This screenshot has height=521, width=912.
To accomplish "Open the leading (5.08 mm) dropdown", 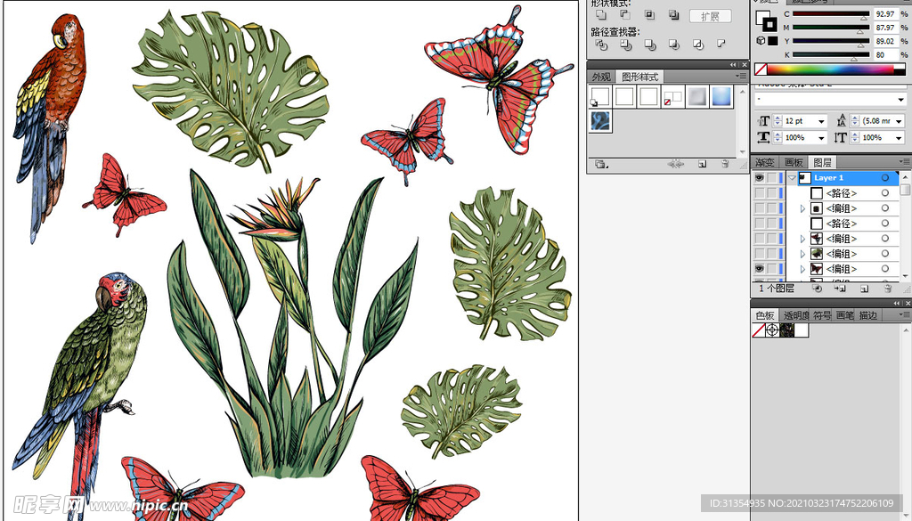I will 900,121.
